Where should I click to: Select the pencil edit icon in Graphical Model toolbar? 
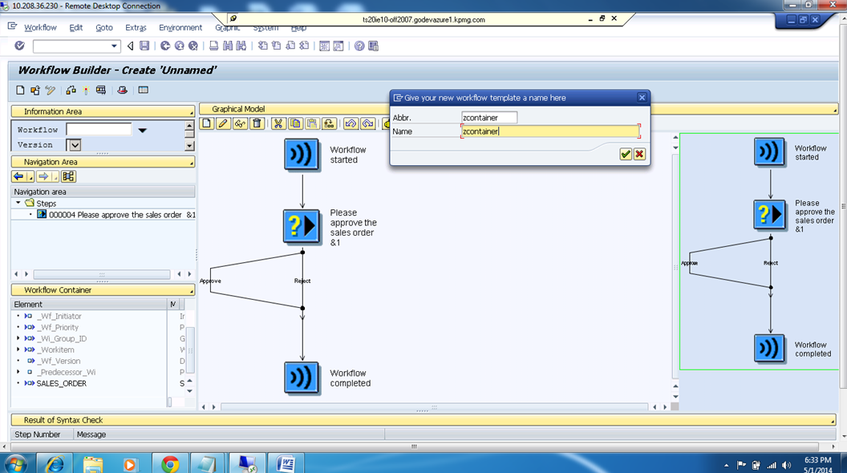click(x=222, y=123)
